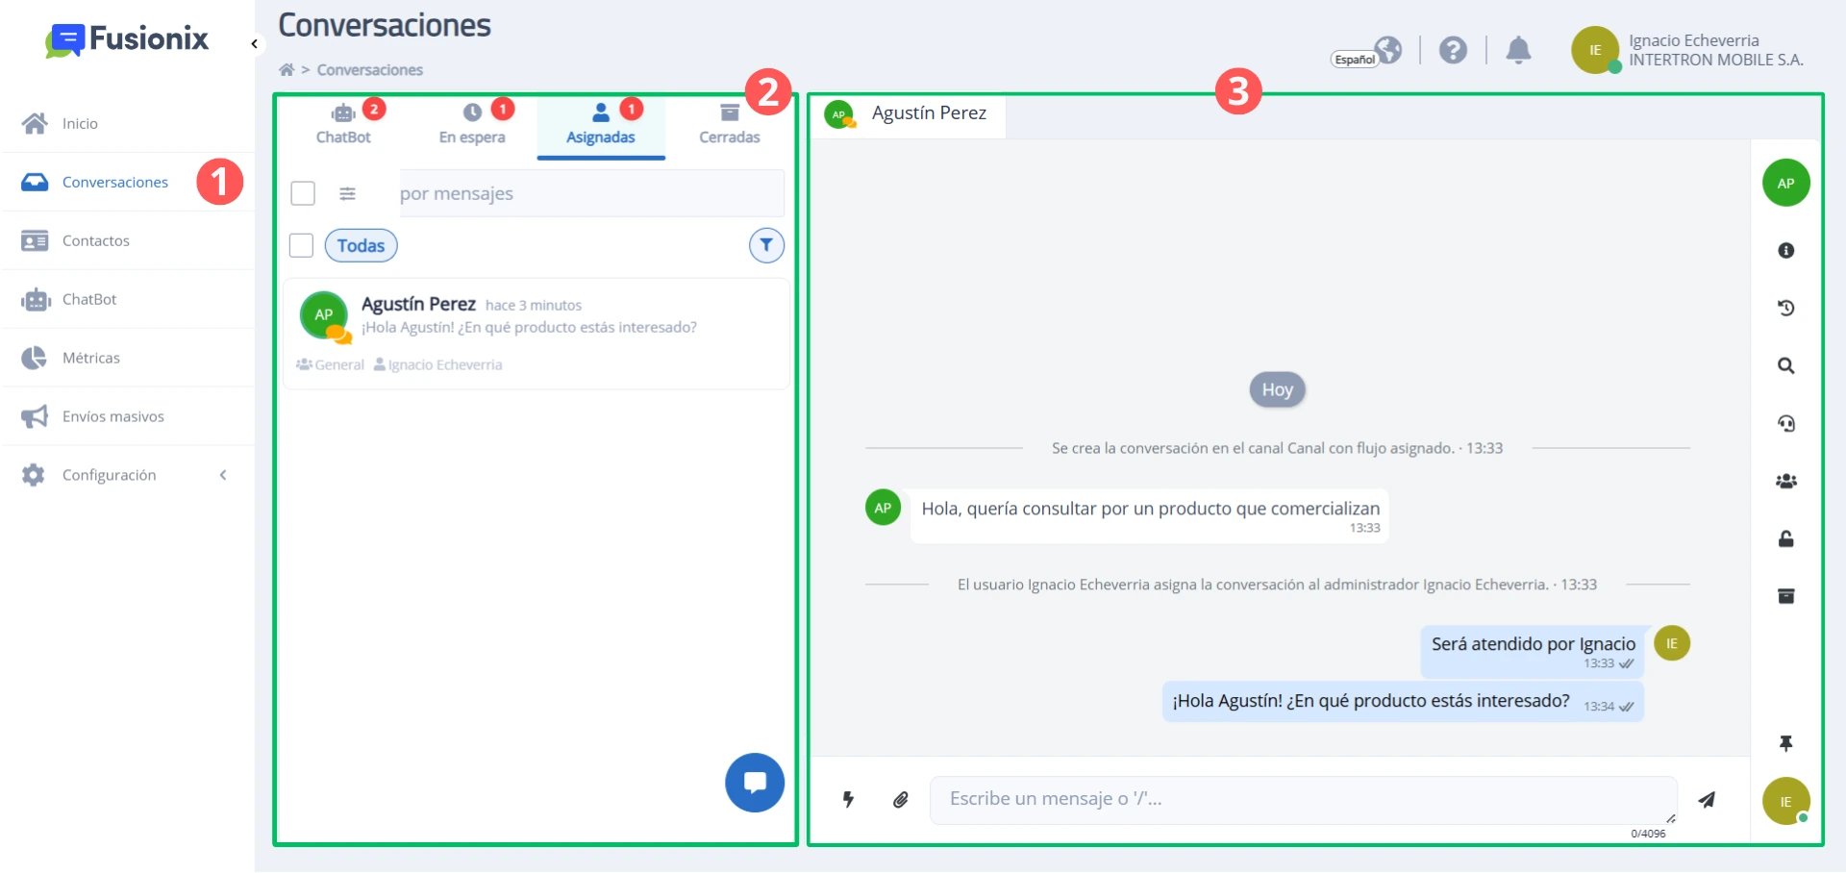The width and height of the screenshot is (1846, 873).
Task: Open the conversation filter funnel
Action: click(x=766, y=245)
